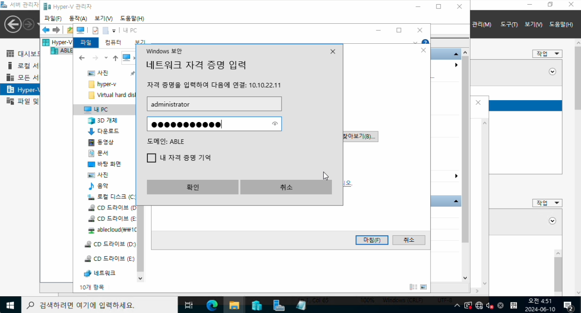Switch Explorer to details view icon
This screenshot has height=313, width=581.
[x=413, y=287]
